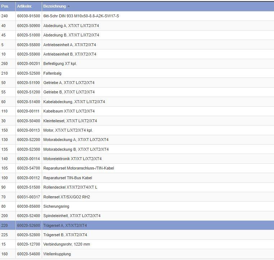Screen dimensions: 274x260
Task: Select Kabelbaum XT/XT L/XT2/XT4 row
Action: (x=69, y=111)
